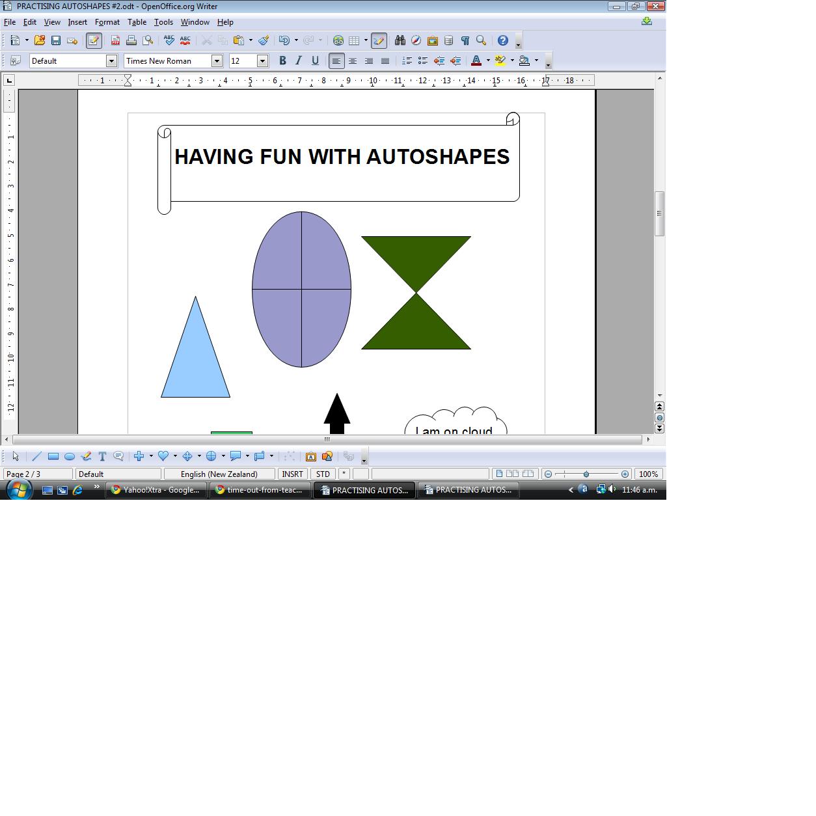816x816 pixels.
Task: Enable AutoSpellcheck highlighting
Action: coord(186,40)
